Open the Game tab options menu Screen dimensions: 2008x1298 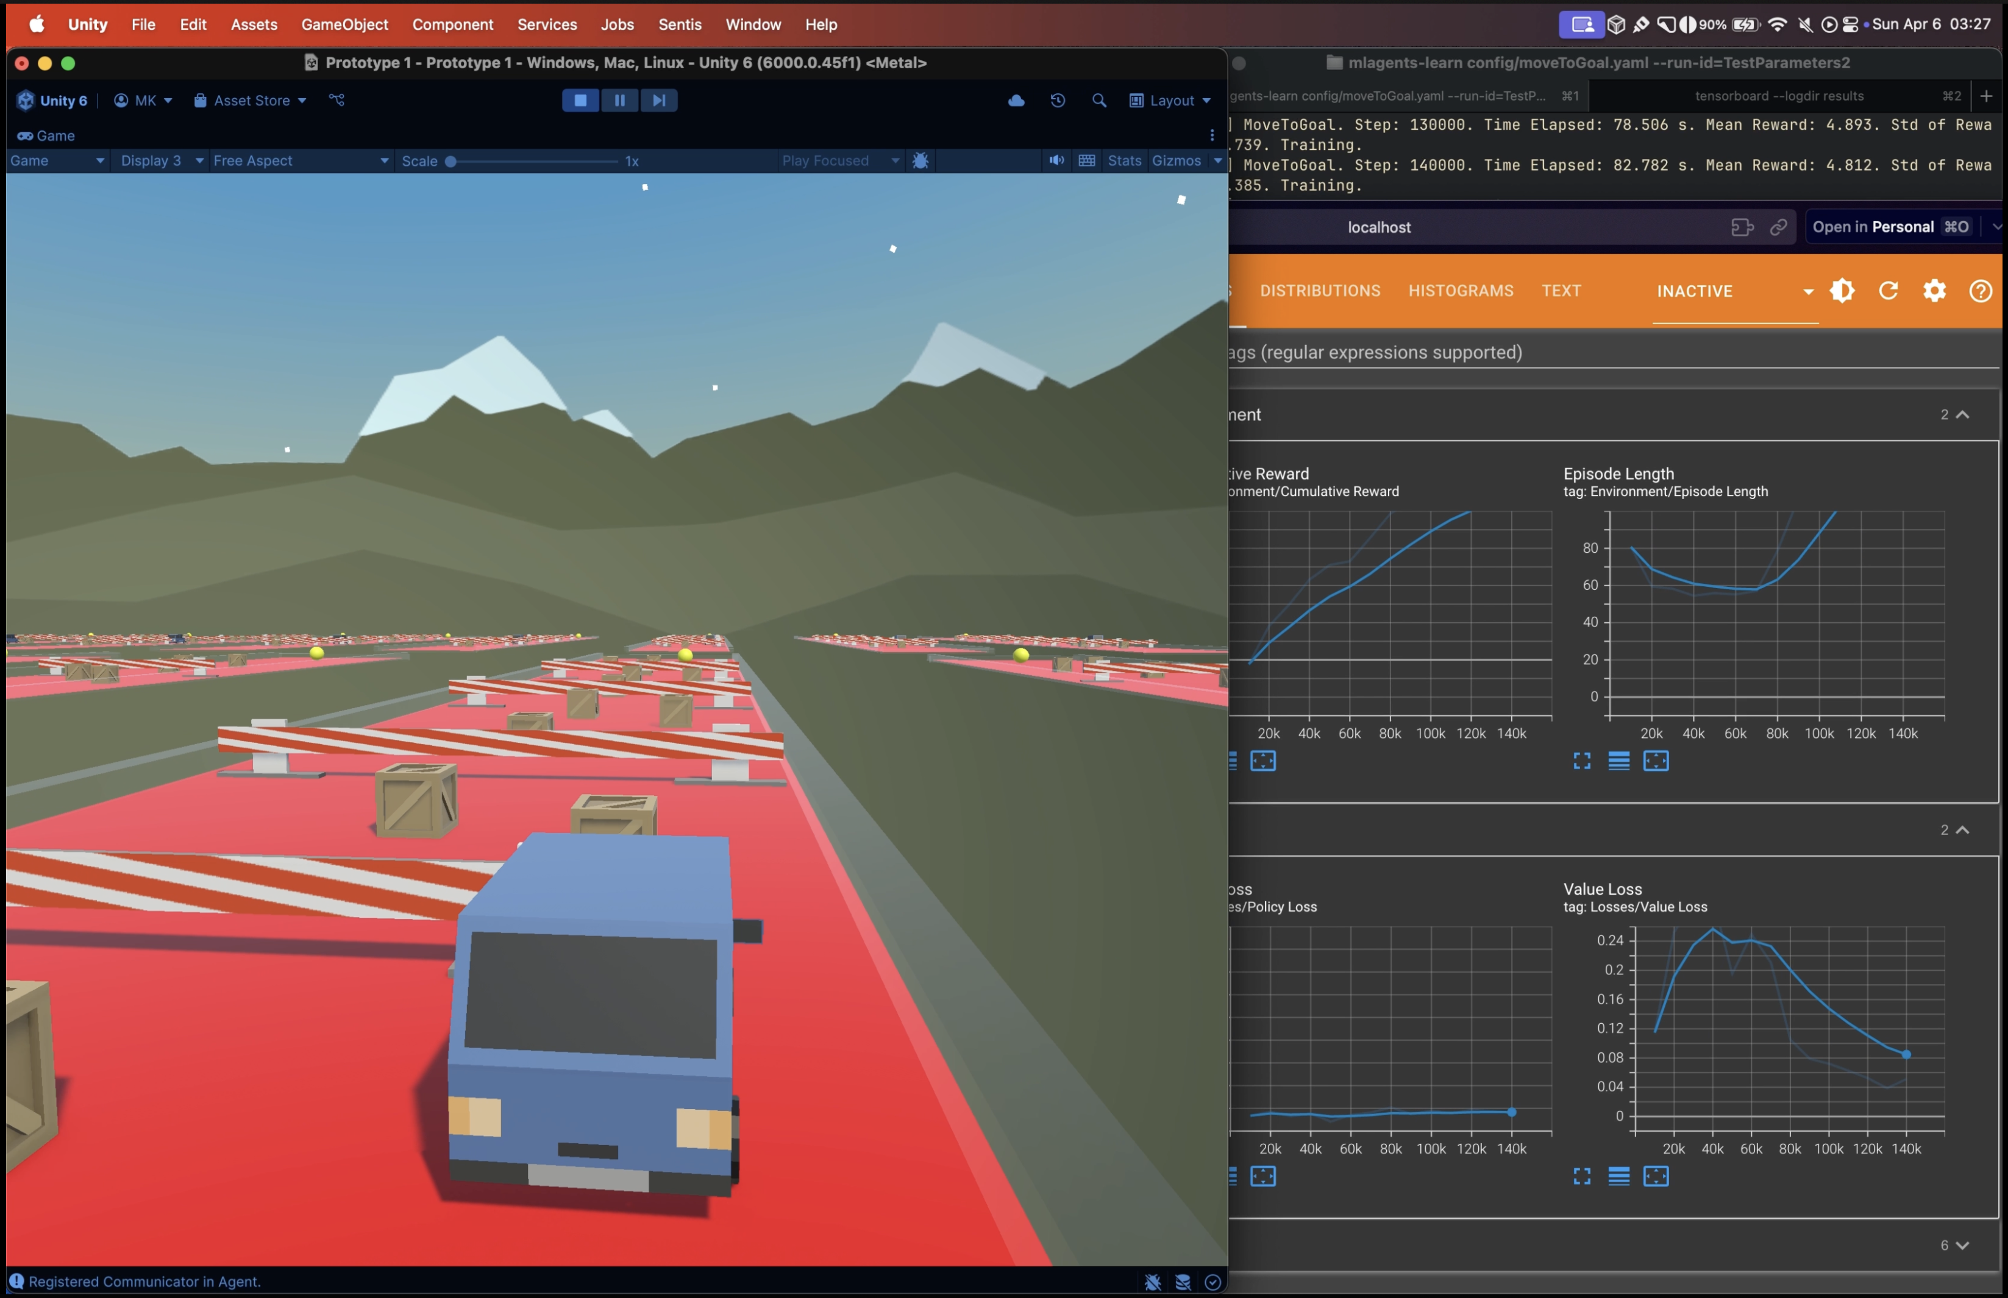point(1211,135)
